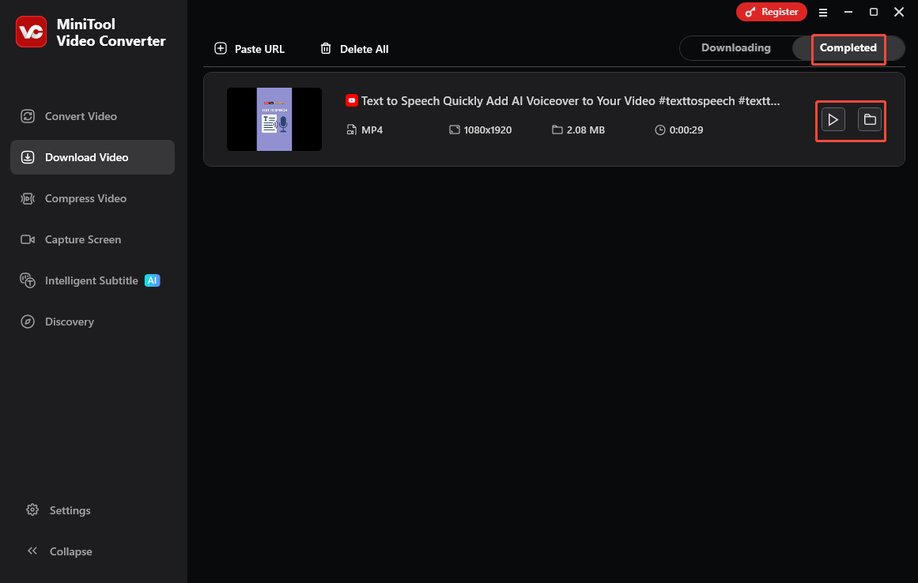This screenshot has height=583, width=918.
Task: Play the downloaded Text to Speech video
Action: point(833,119)
